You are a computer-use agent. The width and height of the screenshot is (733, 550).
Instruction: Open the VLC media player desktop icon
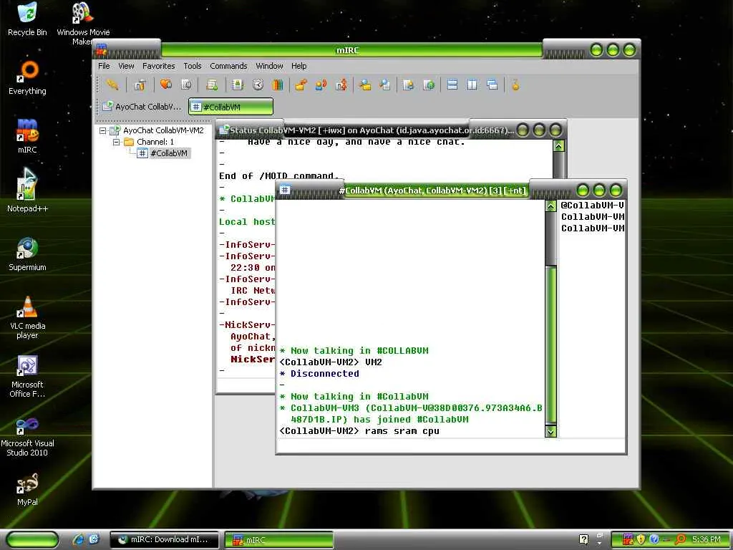coord(27,318)
